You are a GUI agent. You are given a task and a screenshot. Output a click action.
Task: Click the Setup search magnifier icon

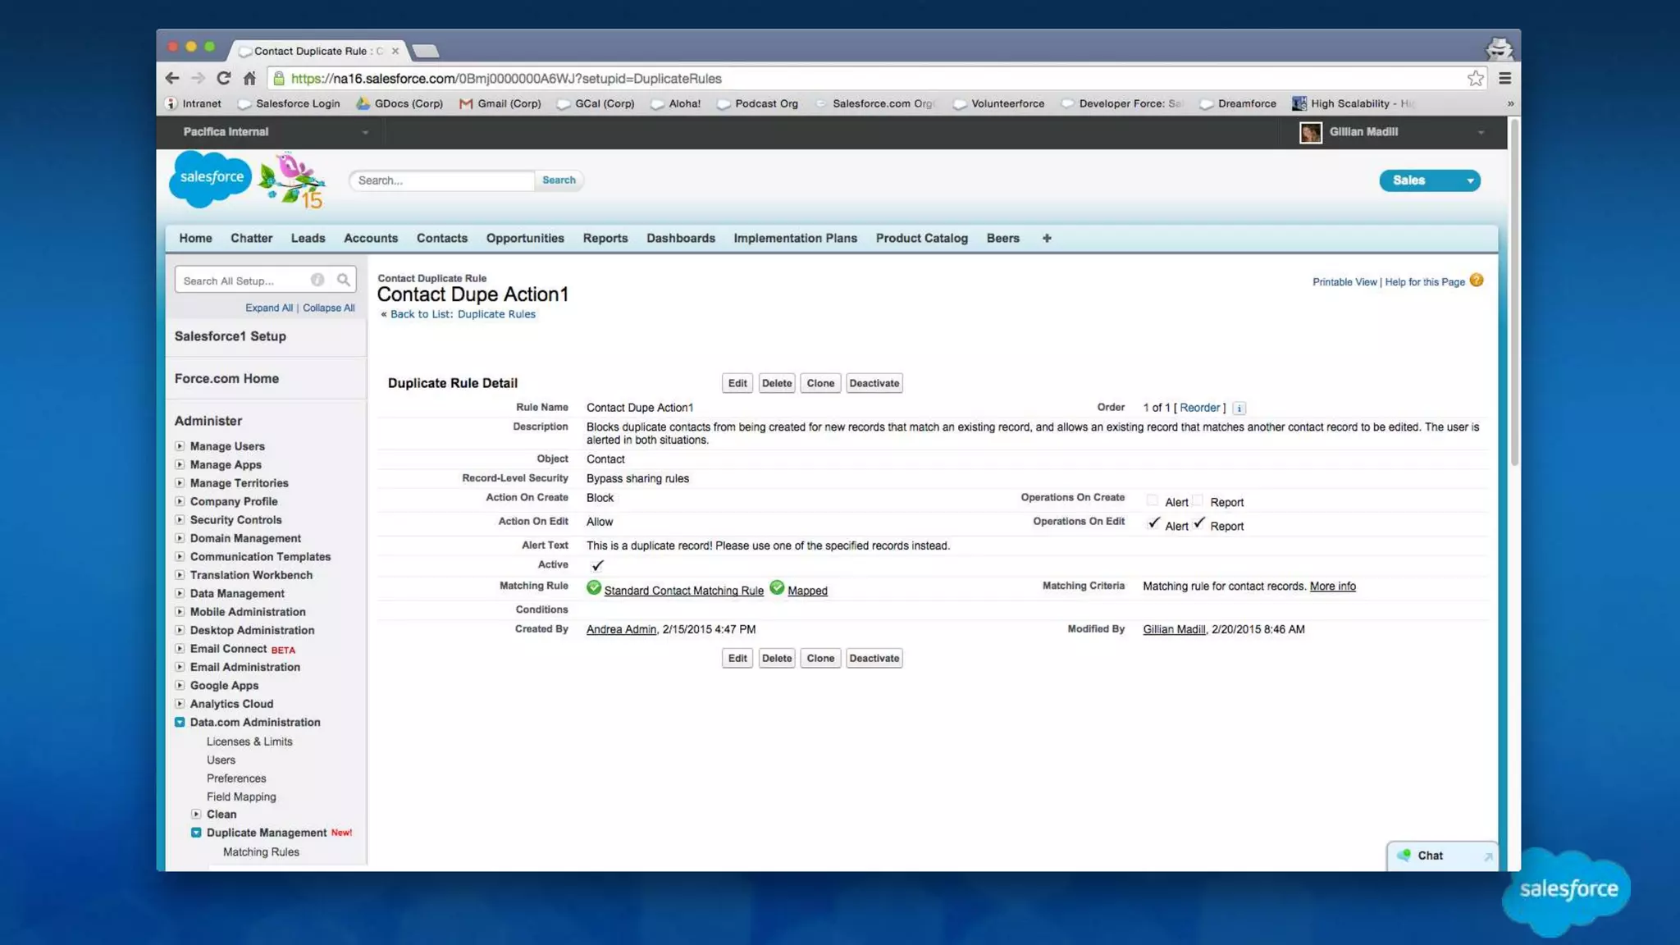[343, 281]
